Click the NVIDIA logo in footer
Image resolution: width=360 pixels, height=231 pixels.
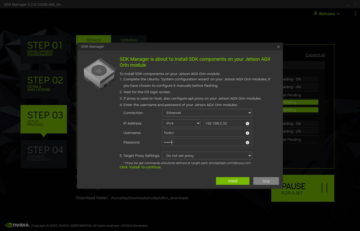pyautogui.click(x=17, y=225)
